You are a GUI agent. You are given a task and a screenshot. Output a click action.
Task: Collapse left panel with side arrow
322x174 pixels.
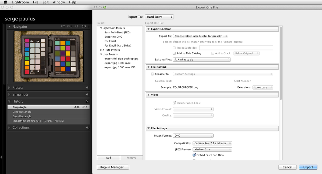tap(1, 157)
